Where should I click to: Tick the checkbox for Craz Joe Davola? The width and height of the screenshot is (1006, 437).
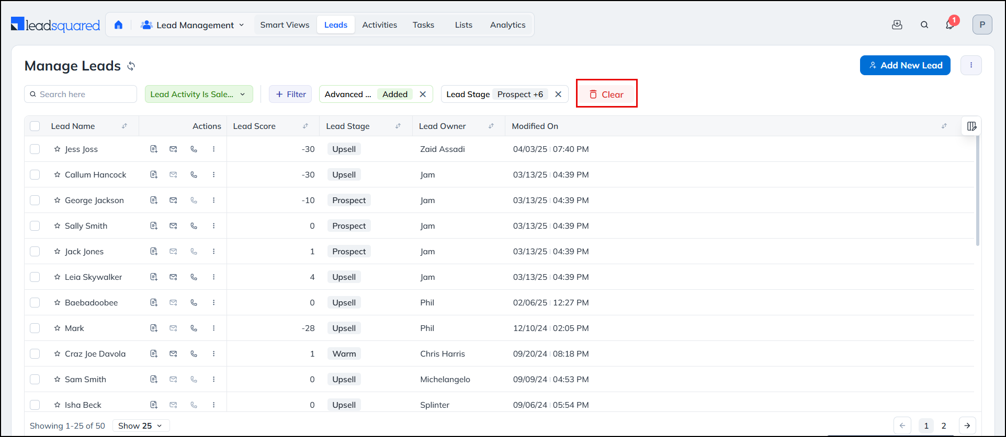pos(35,354)
